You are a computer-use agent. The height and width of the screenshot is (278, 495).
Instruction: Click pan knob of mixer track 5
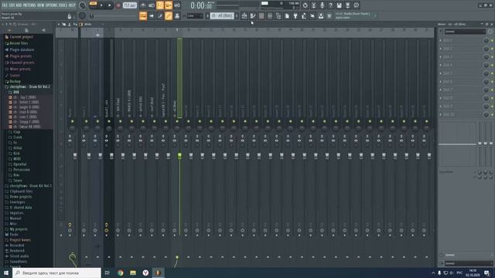coord(131,128)
